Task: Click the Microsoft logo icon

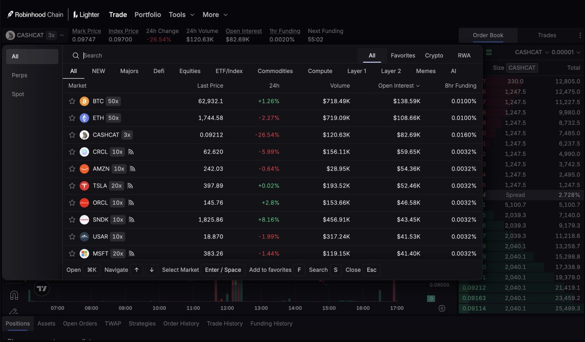Action: pos(84,253)
